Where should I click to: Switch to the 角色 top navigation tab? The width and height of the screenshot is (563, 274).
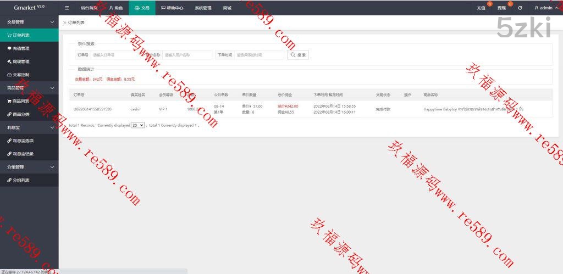pyautogui.click(x=115, y=8)
